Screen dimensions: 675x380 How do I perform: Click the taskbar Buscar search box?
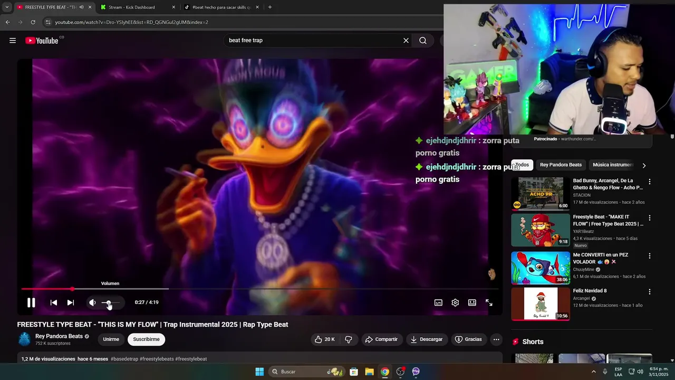coord(308,372)
